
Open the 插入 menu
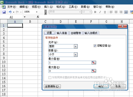pyautogui.click(x=48, y=7)
